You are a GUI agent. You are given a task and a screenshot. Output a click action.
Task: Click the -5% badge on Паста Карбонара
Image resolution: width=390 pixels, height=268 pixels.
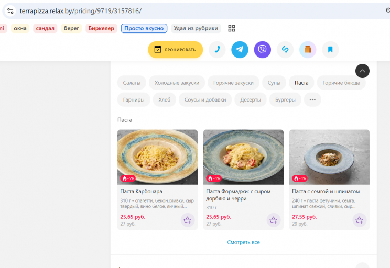[128, 178]
